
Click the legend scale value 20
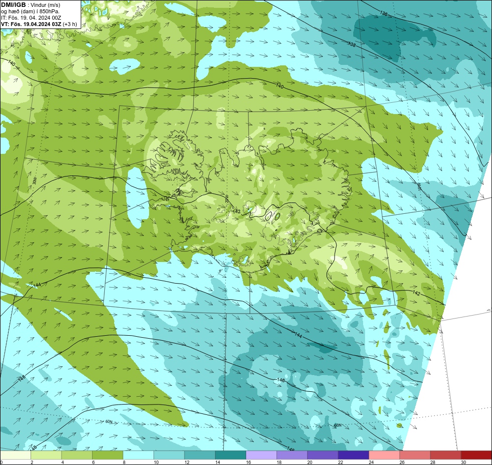[309, 462]
